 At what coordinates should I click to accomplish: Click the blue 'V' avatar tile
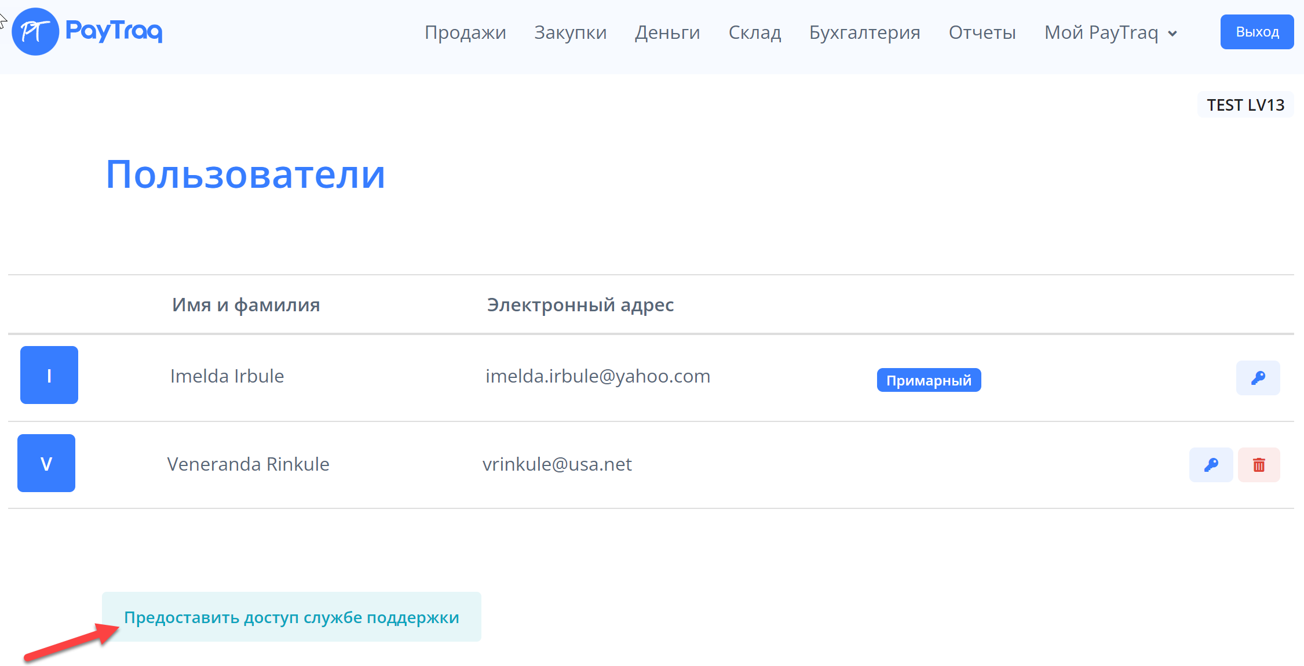pos(46,463)
